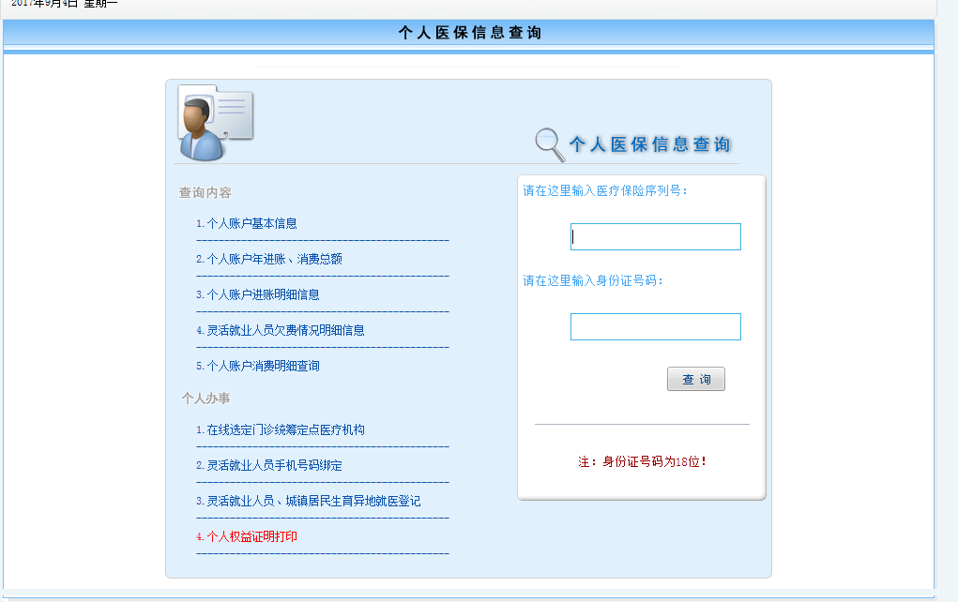Image resolution: width=958 pixels, height=602 pixels.
Task: Click the user profile avatar icon
Action: click(214, 123)
